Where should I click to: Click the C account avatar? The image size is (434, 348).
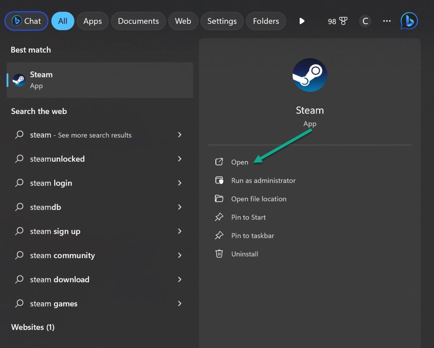365,21
